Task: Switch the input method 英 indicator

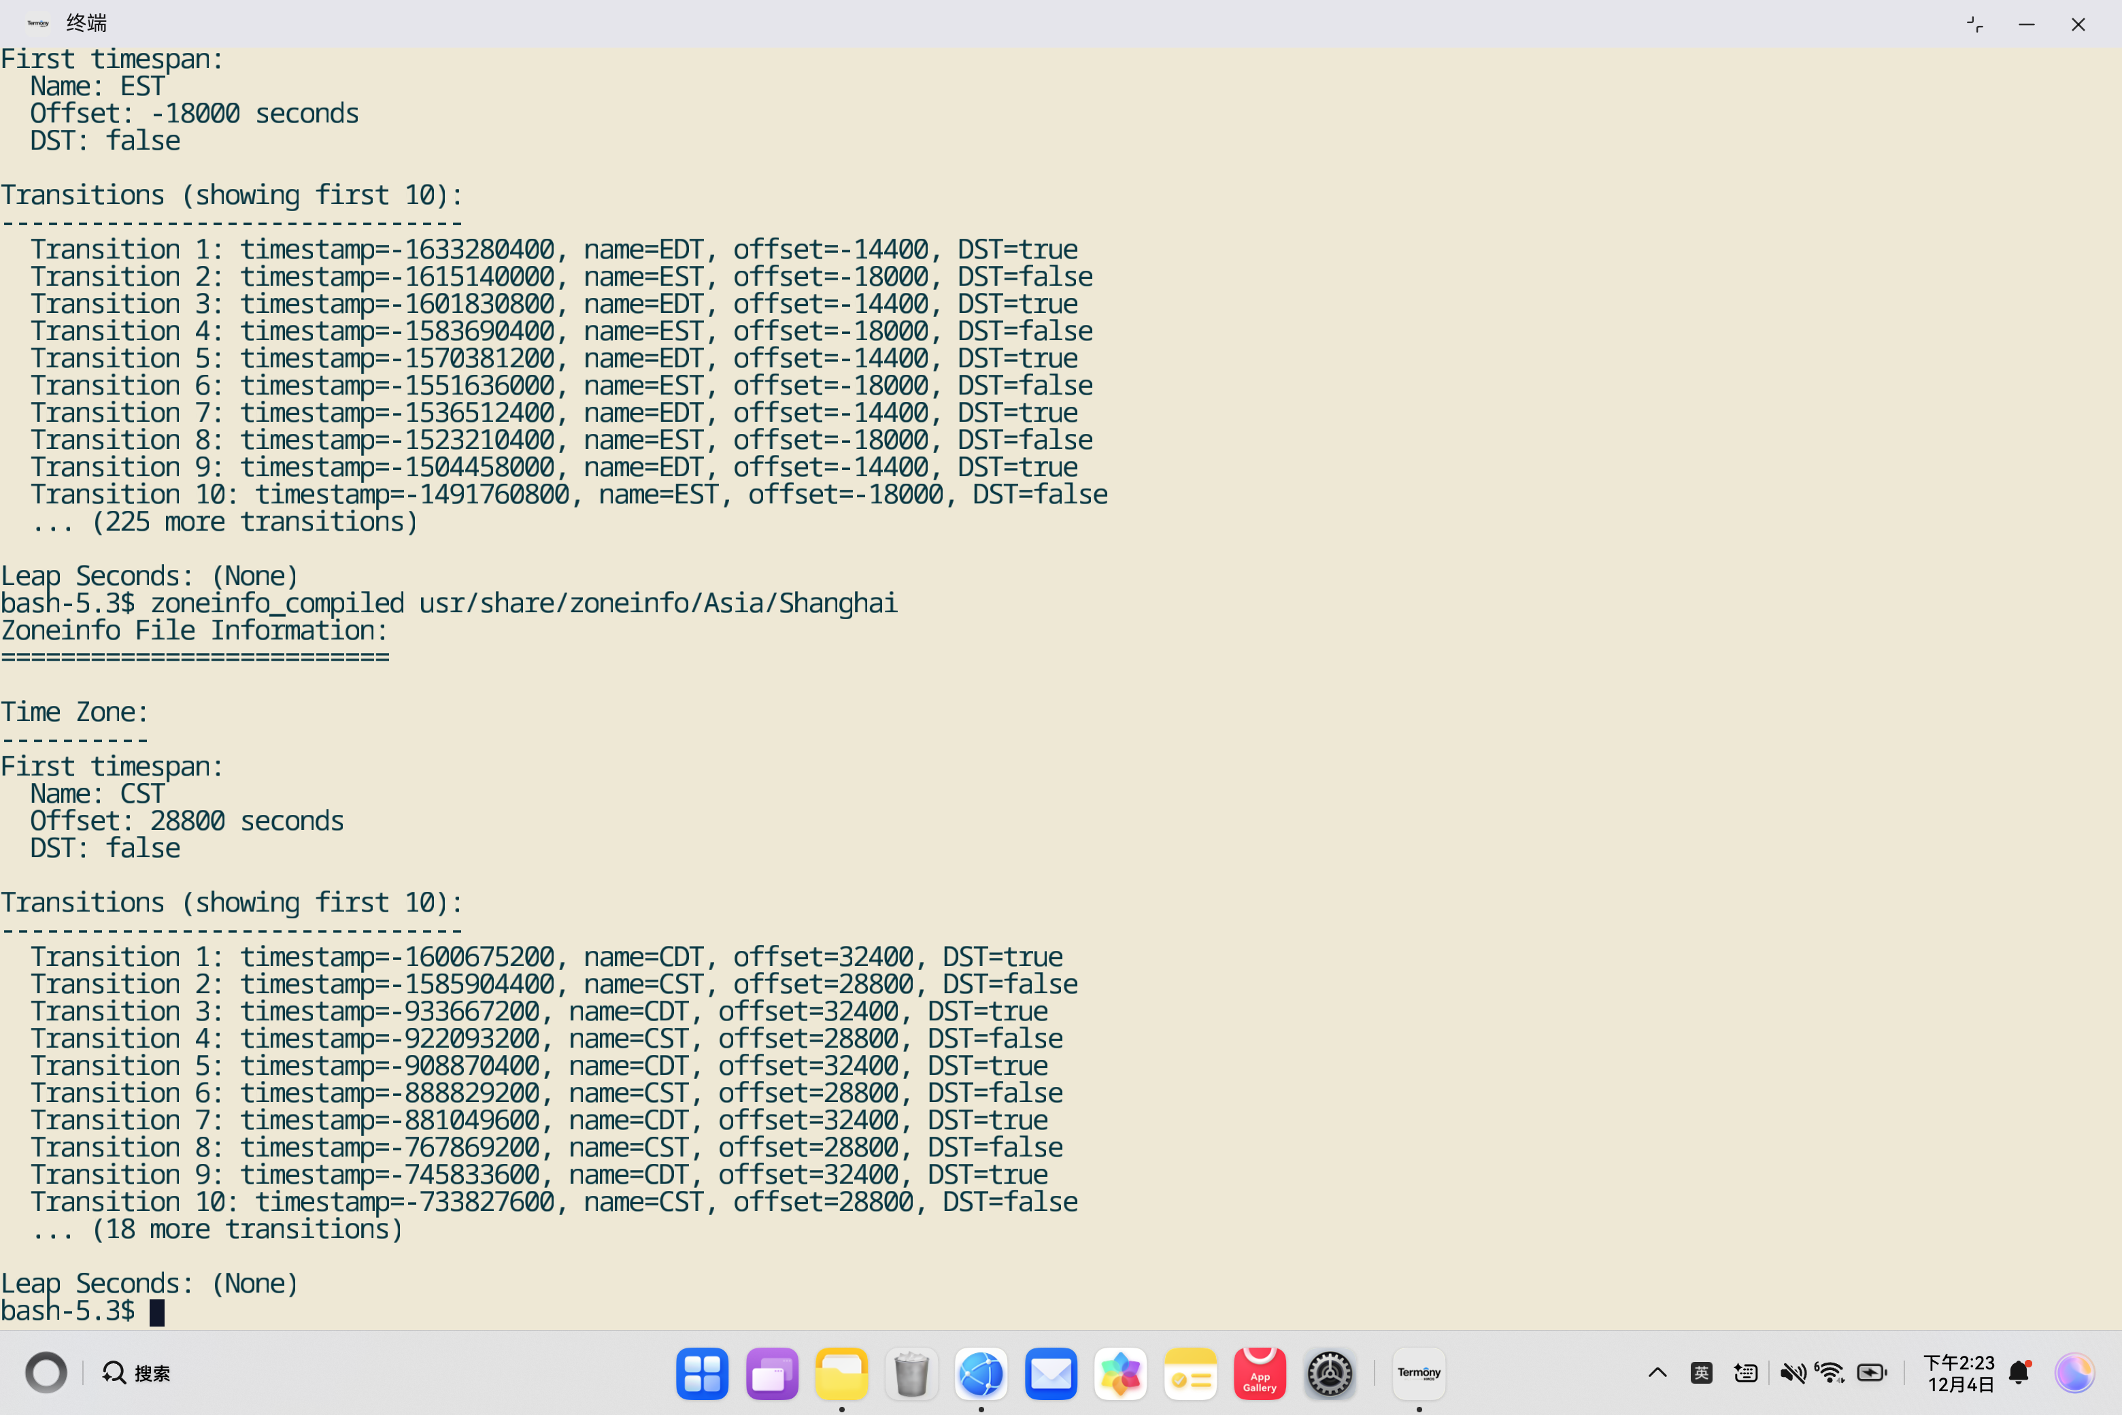Action: [x=1702, y=1373]
